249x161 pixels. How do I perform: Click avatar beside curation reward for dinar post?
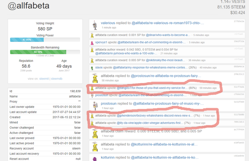coord(92,35)
